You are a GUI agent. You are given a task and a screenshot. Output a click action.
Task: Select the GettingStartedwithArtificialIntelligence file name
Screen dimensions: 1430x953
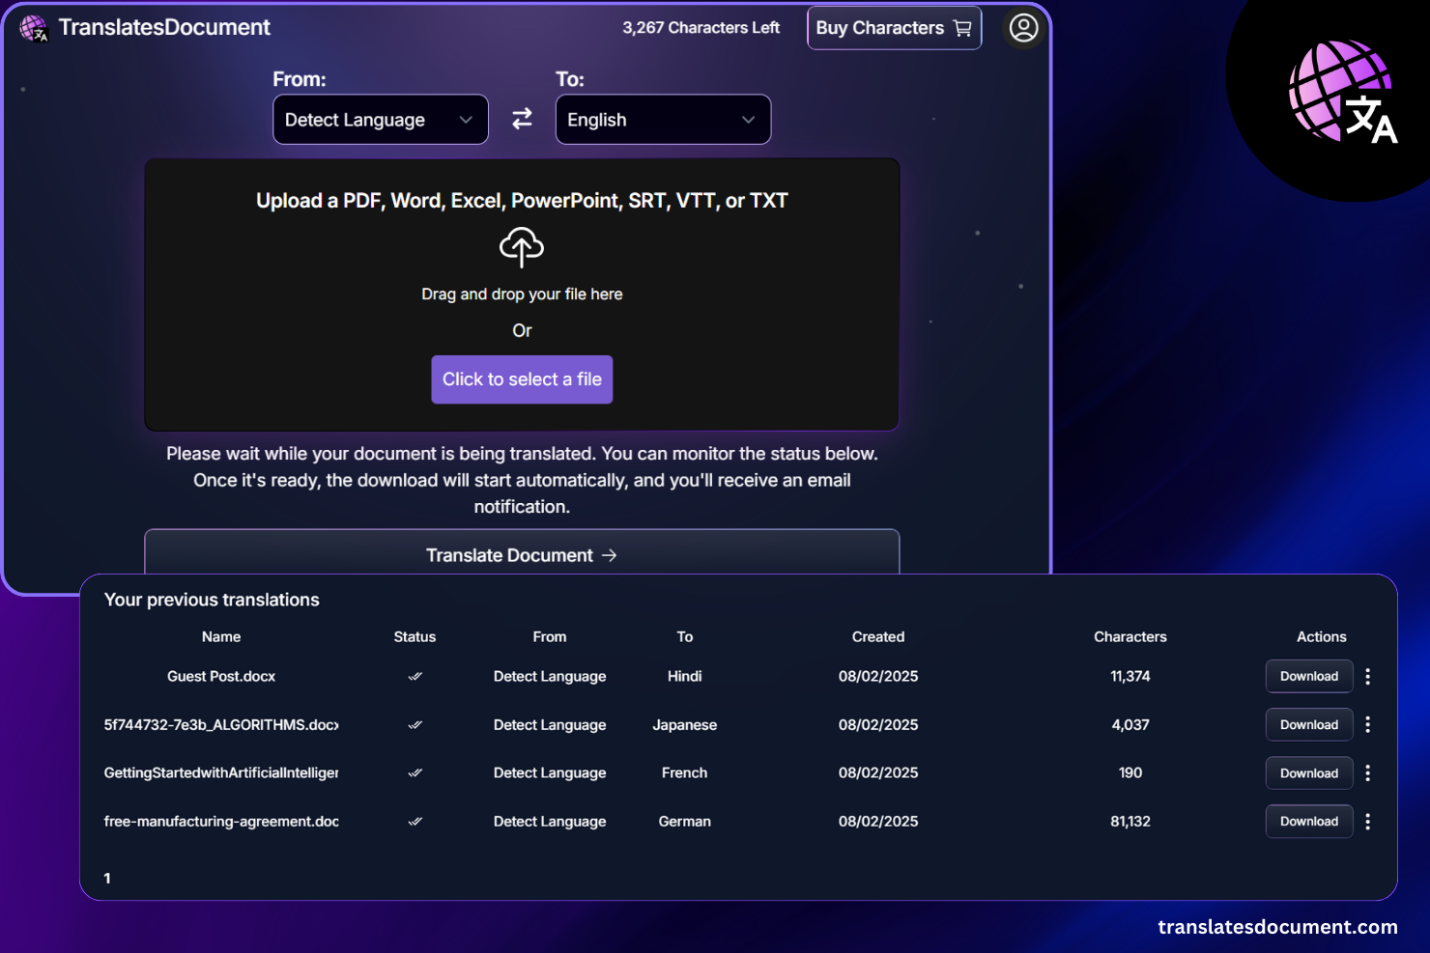tap(221, 773)
